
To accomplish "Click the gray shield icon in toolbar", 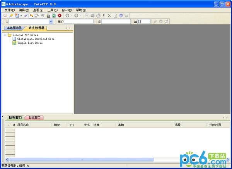I will tap(126, 16).
